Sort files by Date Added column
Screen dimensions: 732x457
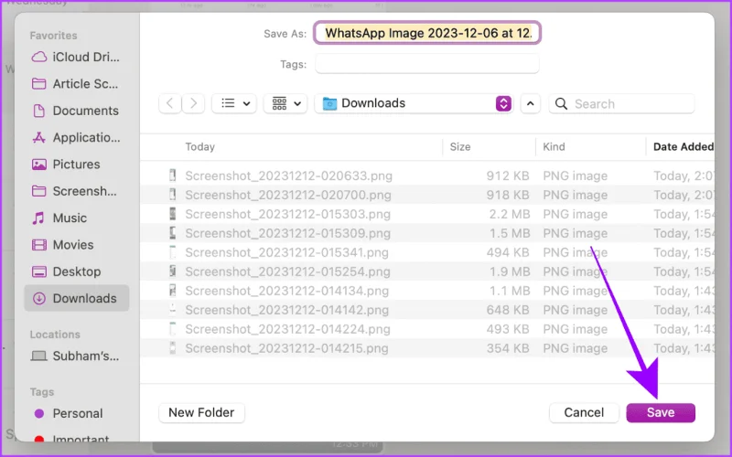click(x=683, y=147)
